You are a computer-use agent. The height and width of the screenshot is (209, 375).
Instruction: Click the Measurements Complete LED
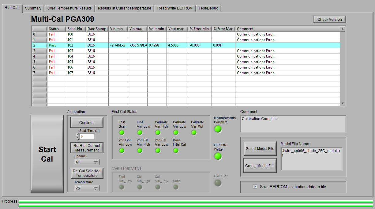(218, 129)
